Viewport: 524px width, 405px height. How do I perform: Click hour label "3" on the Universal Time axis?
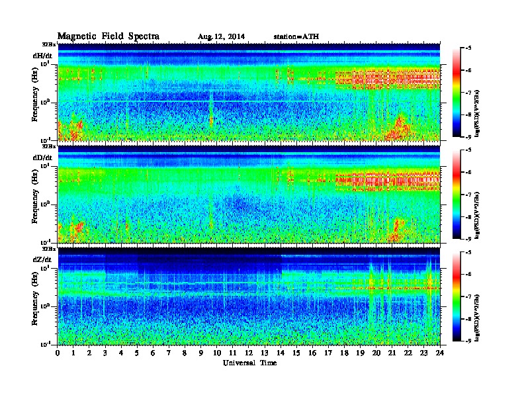[106, 353]
